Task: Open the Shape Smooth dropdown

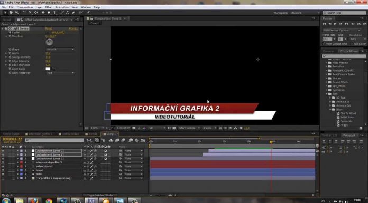Action: (60, 50)
